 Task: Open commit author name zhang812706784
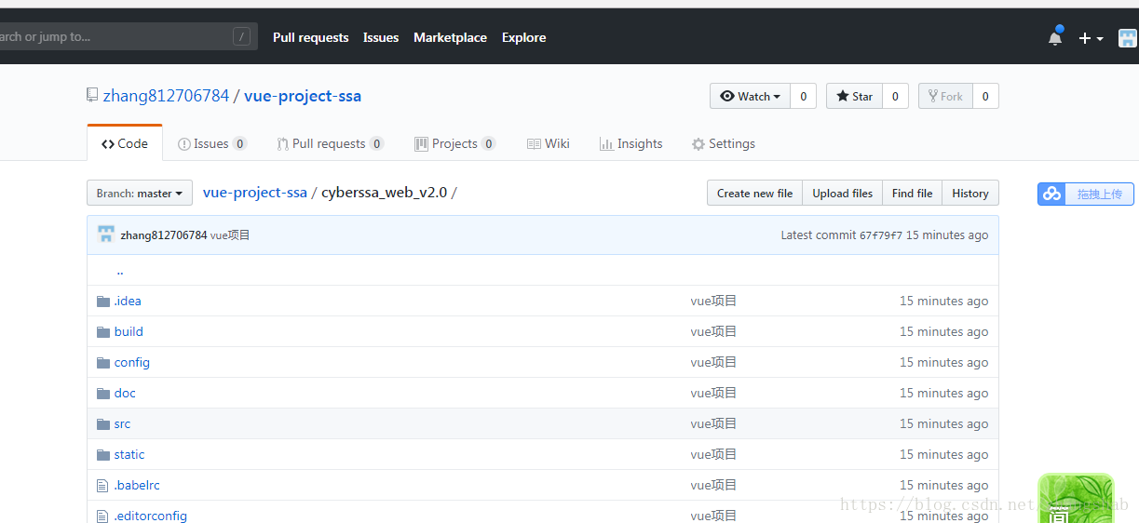click(164, 235)
